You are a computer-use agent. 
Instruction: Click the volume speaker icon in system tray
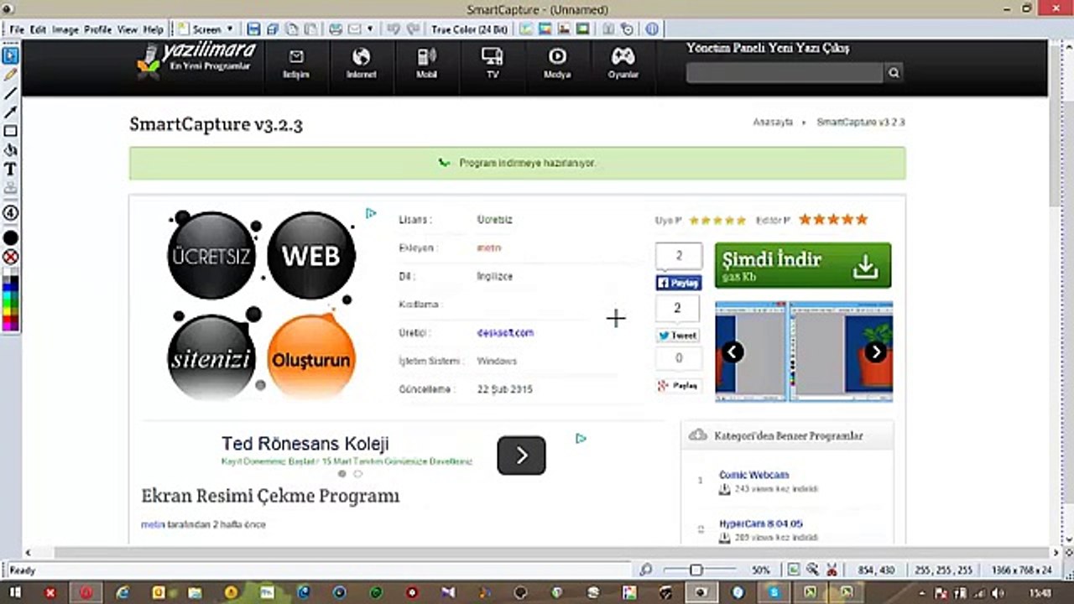coord(998,592)
